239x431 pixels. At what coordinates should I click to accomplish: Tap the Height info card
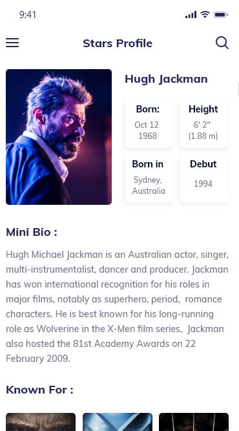click(204, 123)
